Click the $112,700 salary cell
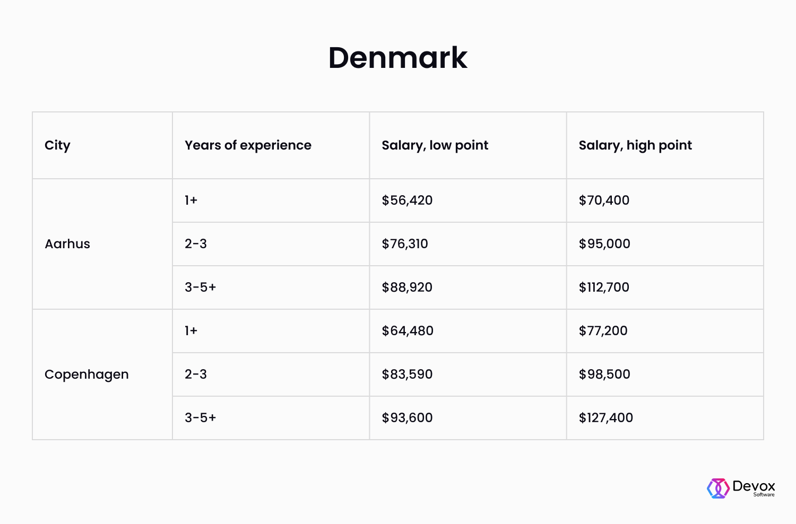The height and width of the screenshot is (524, 796). click(x=604, y=287)
